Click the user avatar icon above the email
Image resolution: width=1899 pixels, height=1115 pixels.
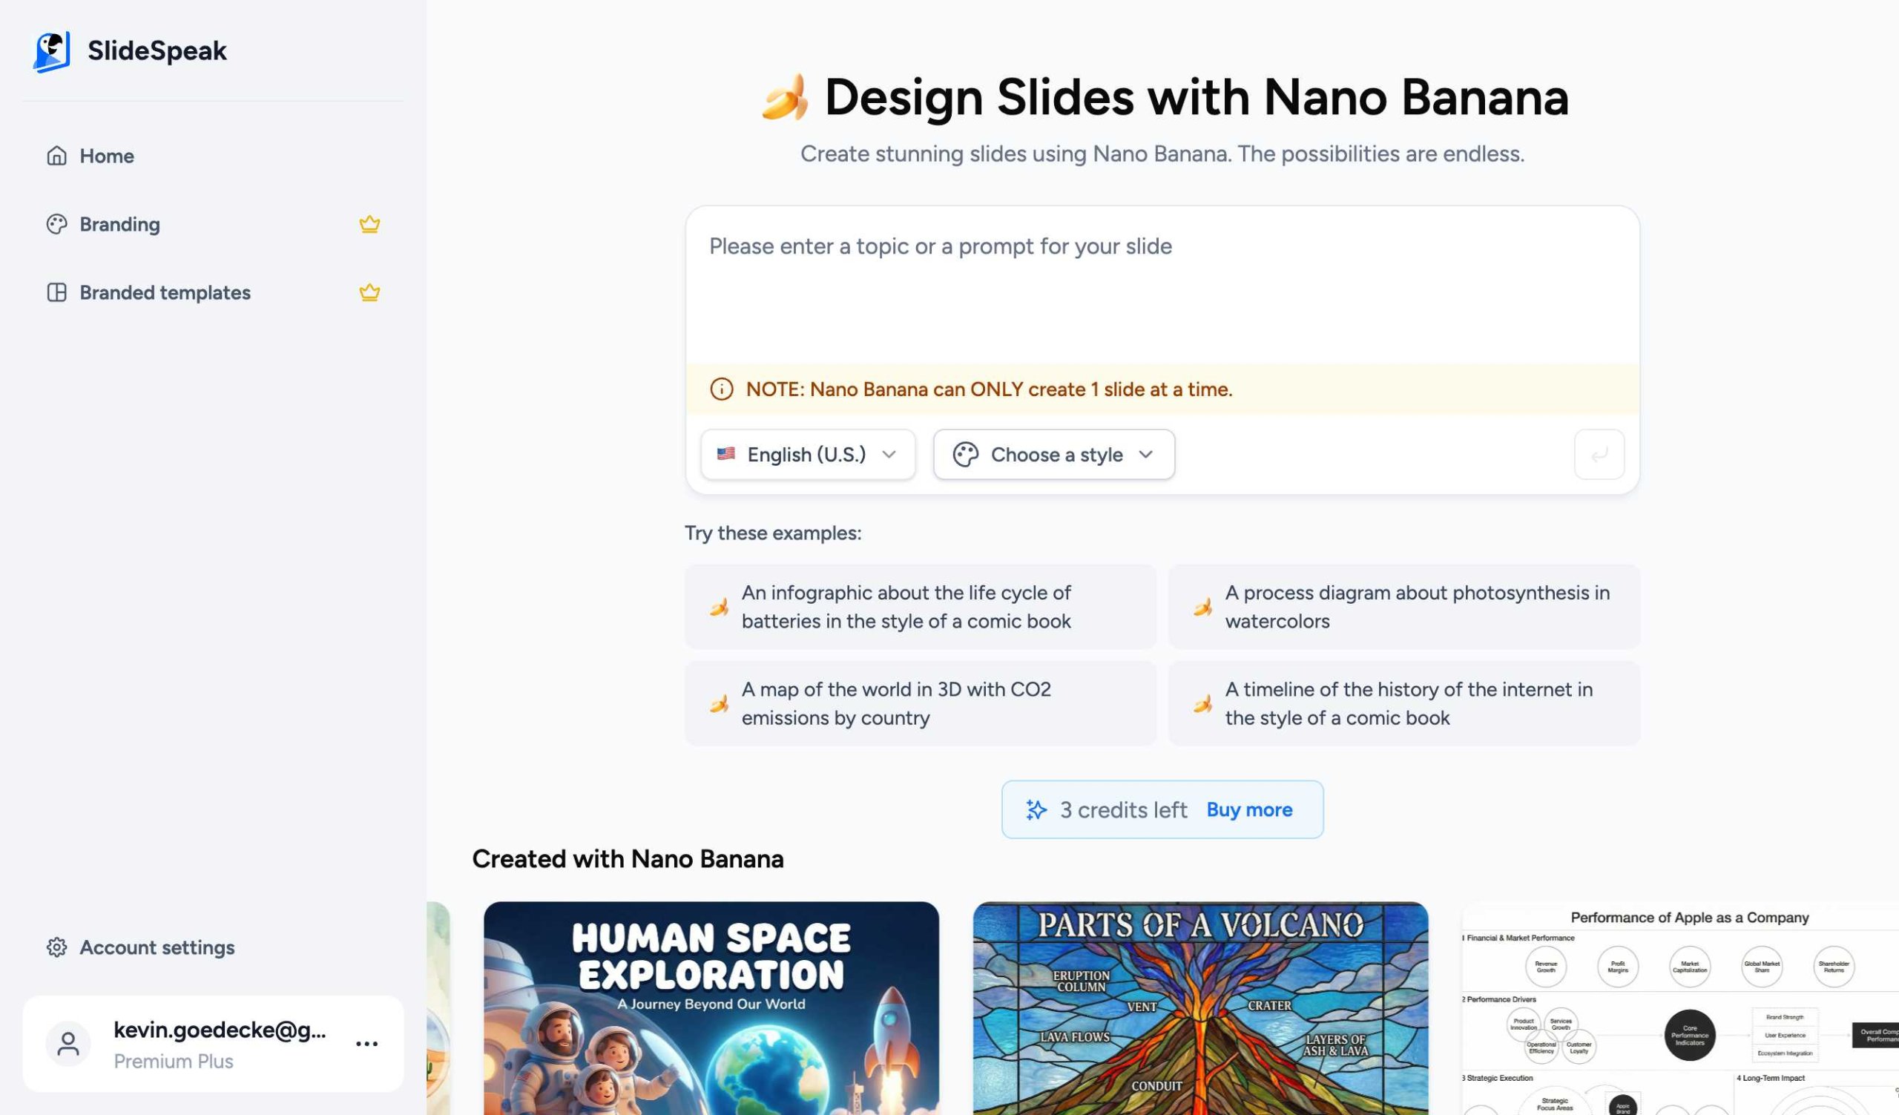point(67,1044)
